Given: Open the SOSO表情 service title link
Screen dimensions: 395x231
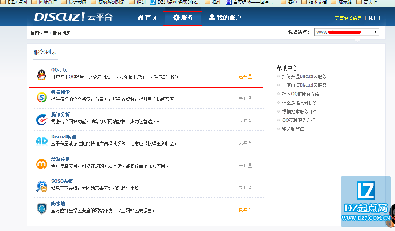Looking at the screenshot, I should [62, 181].
